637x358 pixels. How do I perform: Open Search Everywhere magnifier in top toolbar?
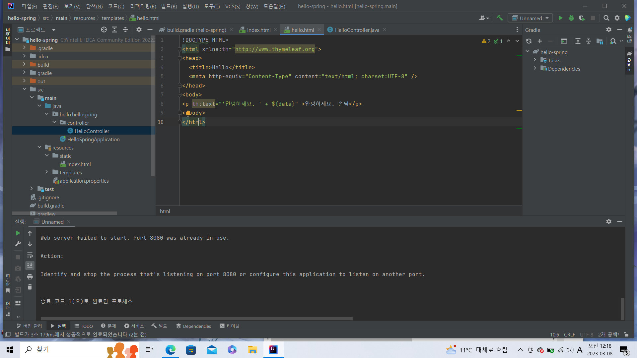[x=606, y=18]
